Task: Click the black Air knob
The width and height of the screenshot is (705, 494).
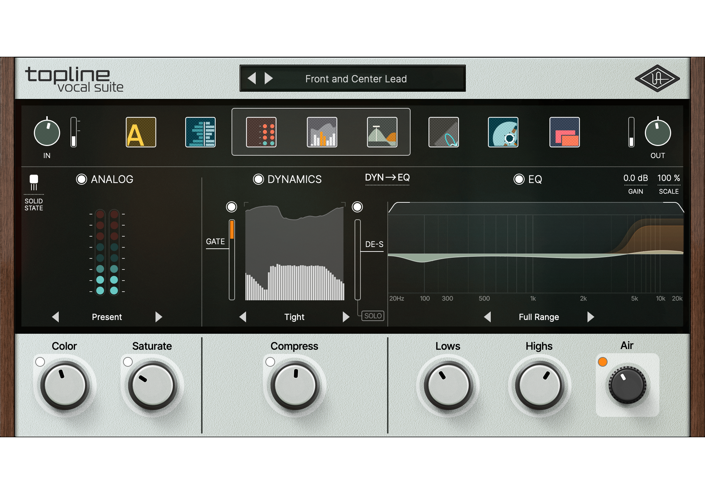Action: (628, 385)
